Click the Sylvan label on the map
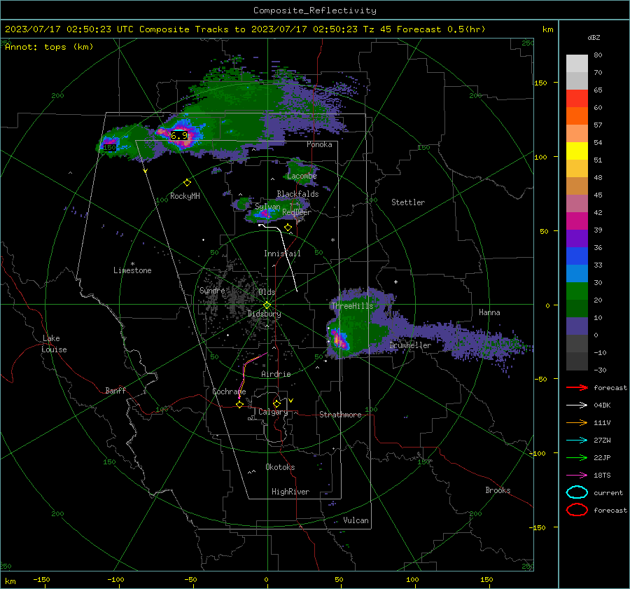 point(267,207)
